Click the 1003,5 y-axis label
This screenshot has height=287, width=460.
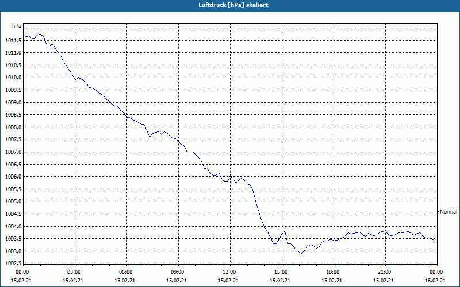tap(13, 239)
